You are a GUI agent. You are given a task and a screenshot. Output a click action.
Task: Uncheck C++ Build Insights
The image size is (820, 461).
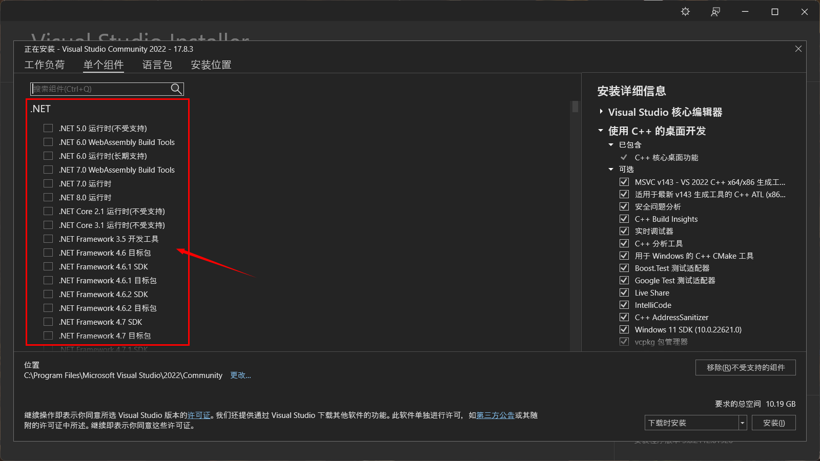pyautogui.click(x=624, y=219)
